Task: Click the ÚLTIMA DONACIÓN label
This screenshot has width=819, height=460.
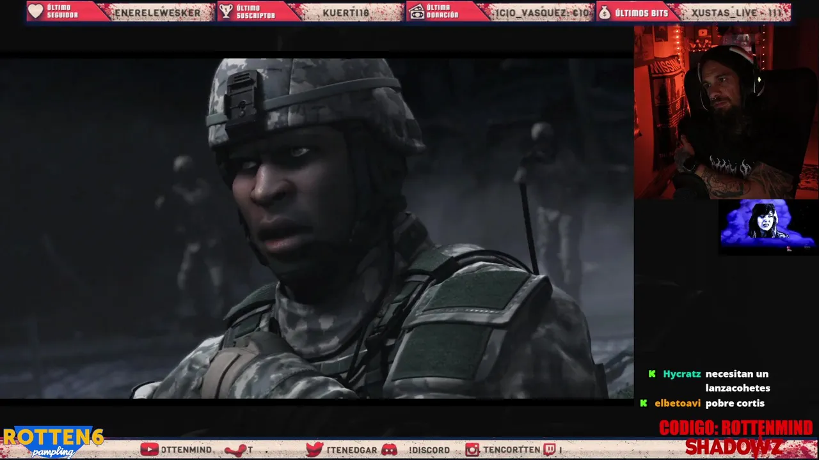Action: coord(442,11)
